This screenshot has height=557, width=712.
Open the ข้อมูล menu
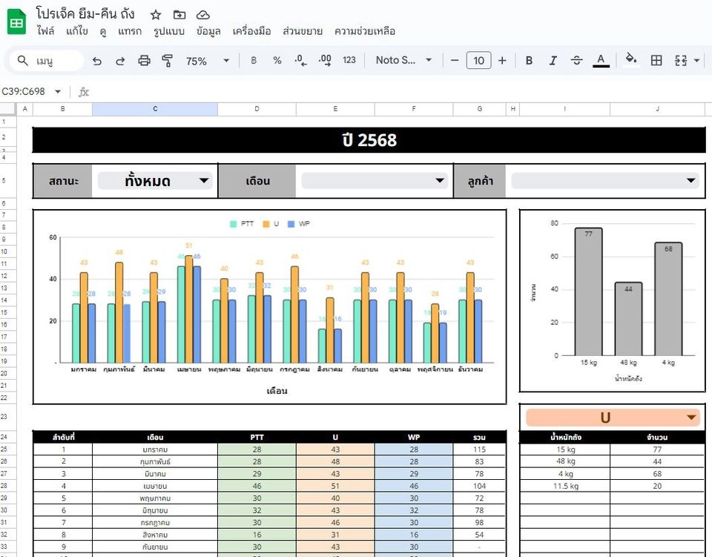[208, 31]
